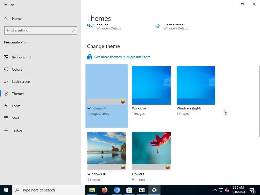Click the Taskbar icon in the sidebar
This screenshot has width=260, height=195.
[x=6, y=130]
